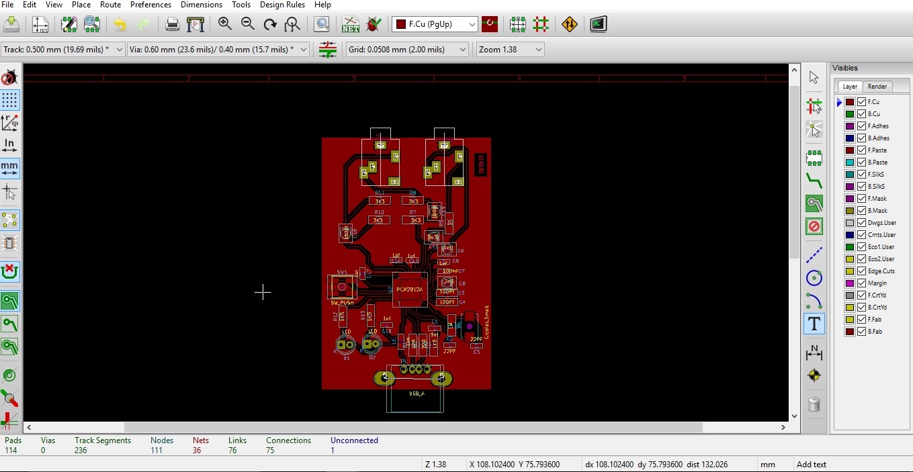
Task: Disable visibility of the F.SilkS layer
Action: pos(861,174)
